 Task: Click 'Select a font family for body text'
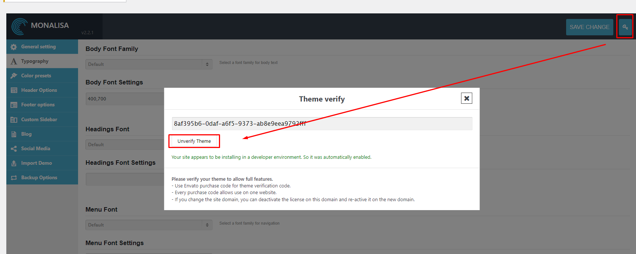(x=248, y=62)
